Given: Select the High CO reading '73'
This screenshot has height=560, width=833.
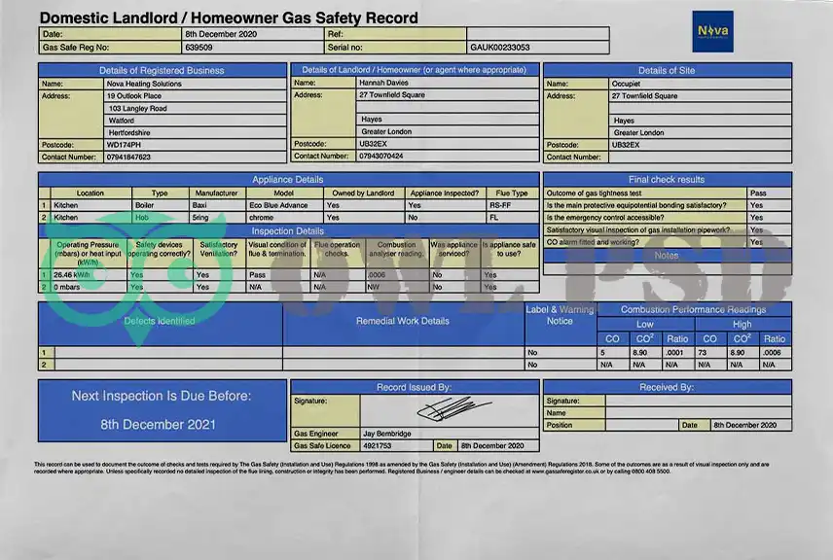Looking at the screenshot, I should tap(703, 353).
